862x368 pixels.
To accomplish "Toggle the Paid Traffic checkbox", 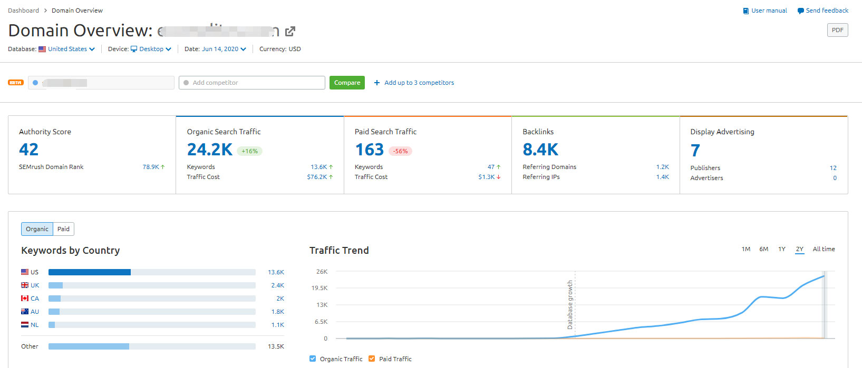I will (x=372, y=359).
